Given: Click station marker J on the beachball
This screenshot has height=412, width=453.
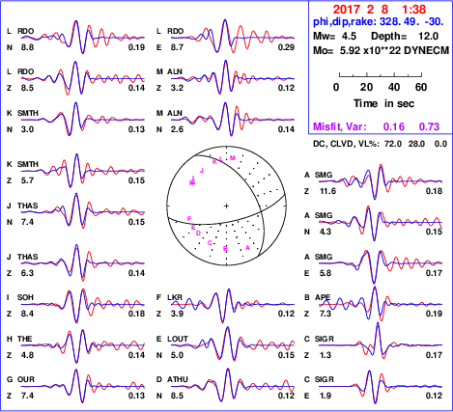Looking at the screenshot, I should pos(202,171).
